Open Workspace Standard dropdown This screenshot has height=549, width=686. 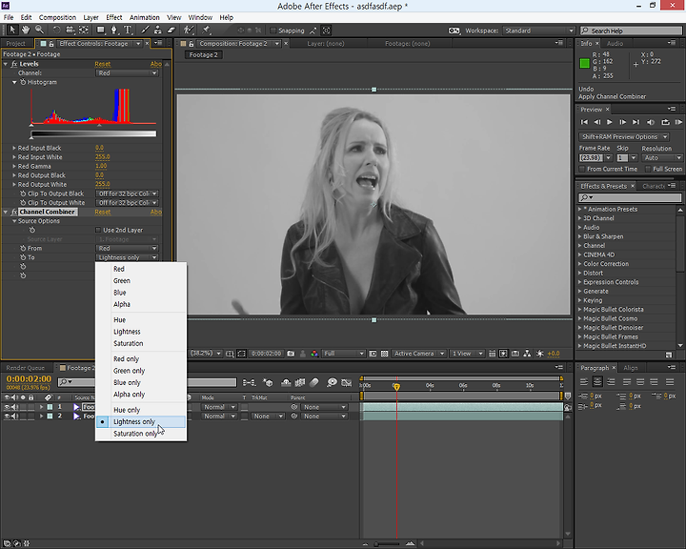[538, 30]
